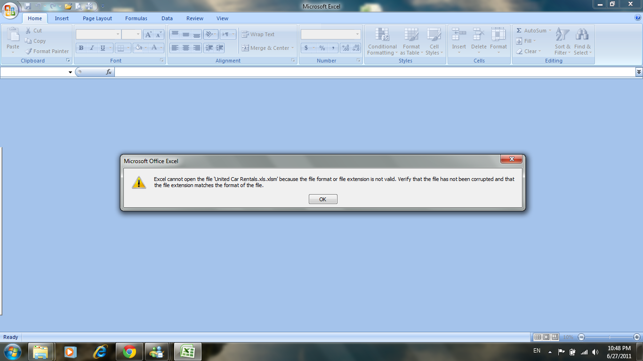
Task: Toggle Center text alignment
Action: click(185, 48)
